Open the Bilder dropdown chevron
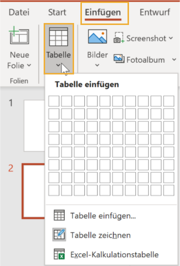This screenshot has width=180, height=266. click(x=97, y=65)
